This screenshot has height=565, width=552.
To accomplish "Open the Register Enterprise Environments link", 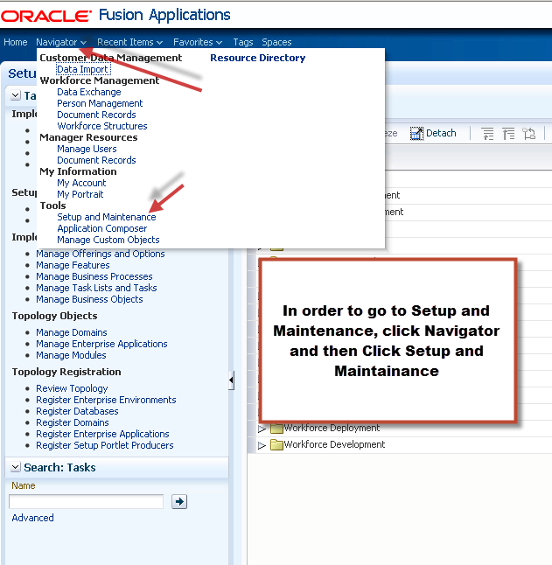I will click(107, 400).
